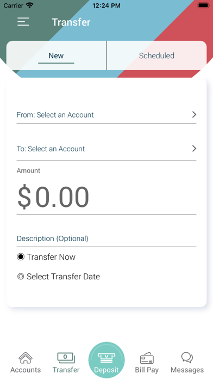Open Messages speech bubble icon
This screenshot has width=213, height=379.
(x=187, y=358)
